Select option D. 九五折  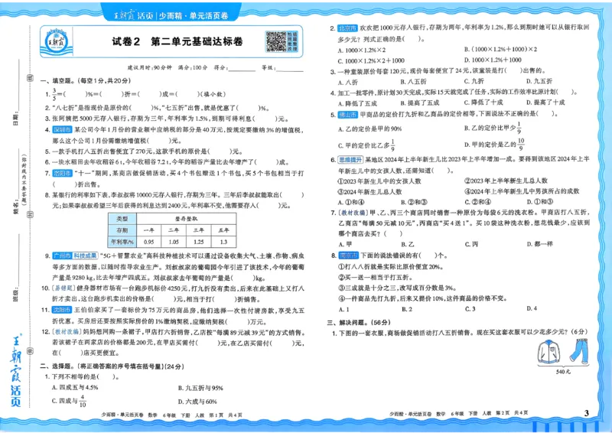pyautogui.click(x=539, y=81)
